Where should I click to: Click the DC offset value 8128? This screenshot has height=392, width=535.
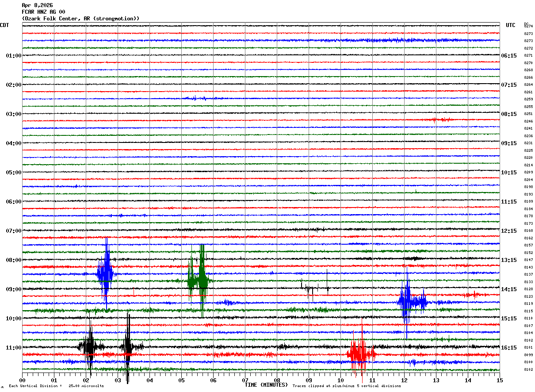528,289
